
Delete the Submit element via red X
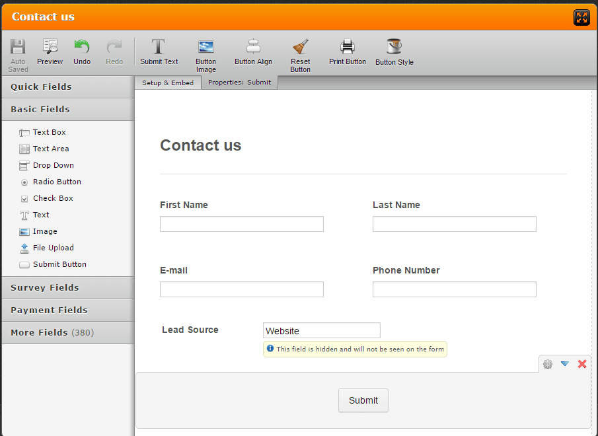[x=582, y=364]
